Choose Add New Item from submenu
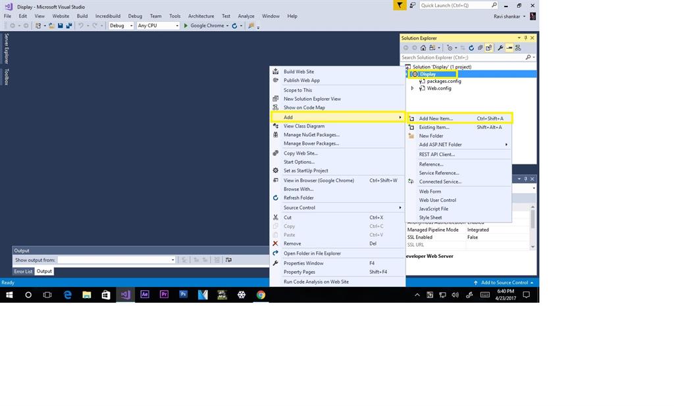 coord(459,118)
